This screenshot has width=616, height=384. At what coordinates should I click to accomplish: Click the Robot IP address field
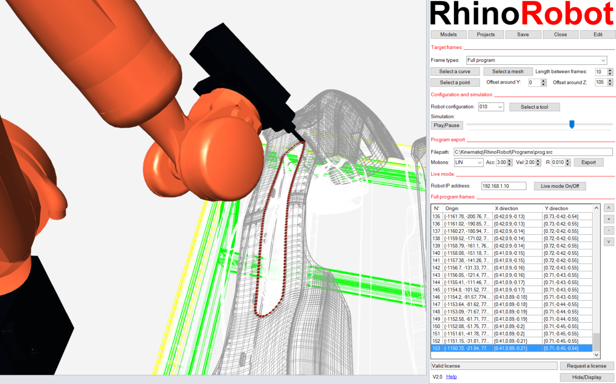(x=504, y=186)
